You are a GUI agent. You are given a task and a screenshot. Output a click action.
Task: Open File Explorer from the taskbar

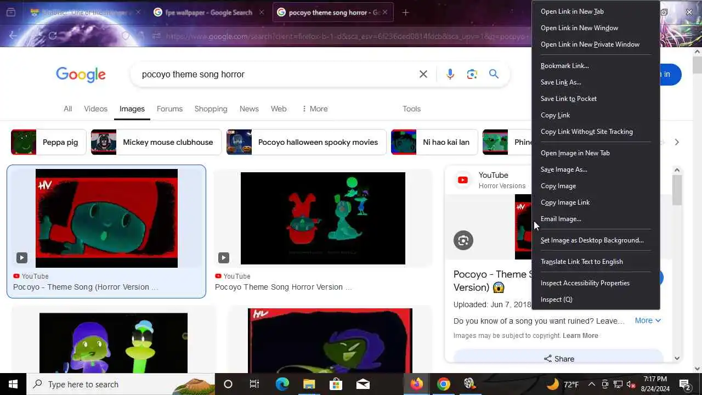[309, 384]
